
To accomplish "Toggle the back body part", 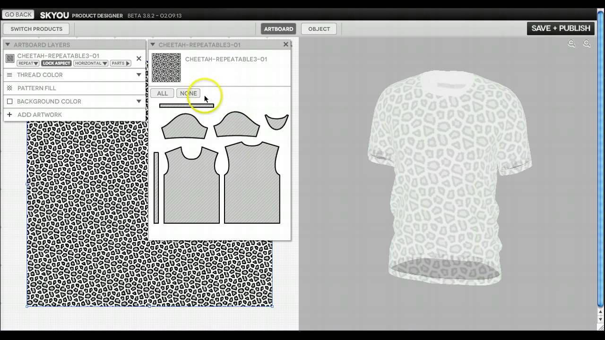I will 252,183.
